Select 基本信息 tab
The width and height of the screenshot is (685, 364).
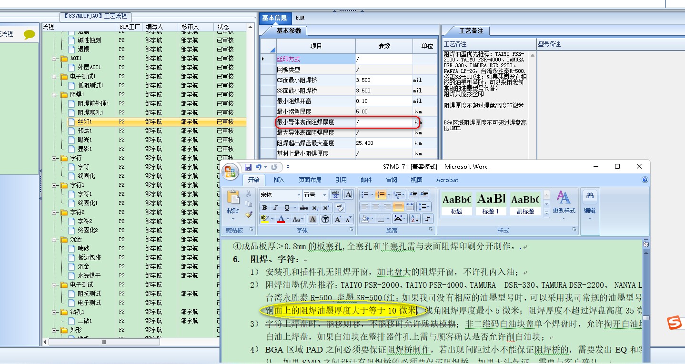[x=274, y=18]
